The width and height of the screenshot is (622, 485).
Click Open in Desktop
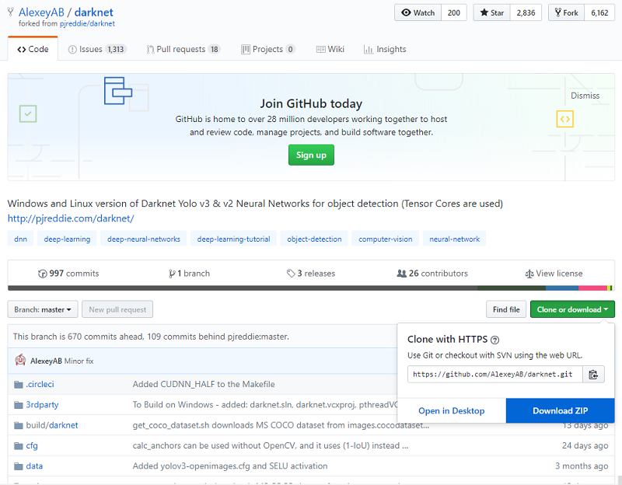(452, 411)
